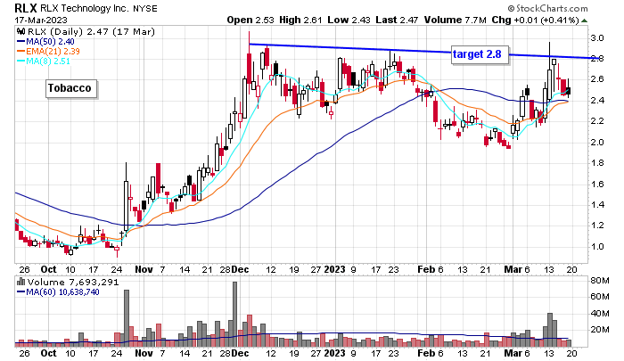Click the Dec label on price chart axis

[x=240, y=269]
